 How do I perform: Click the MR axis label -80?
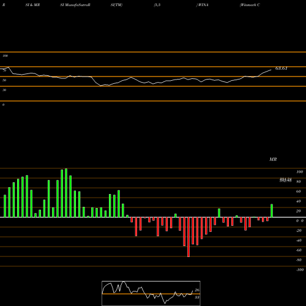299,260
